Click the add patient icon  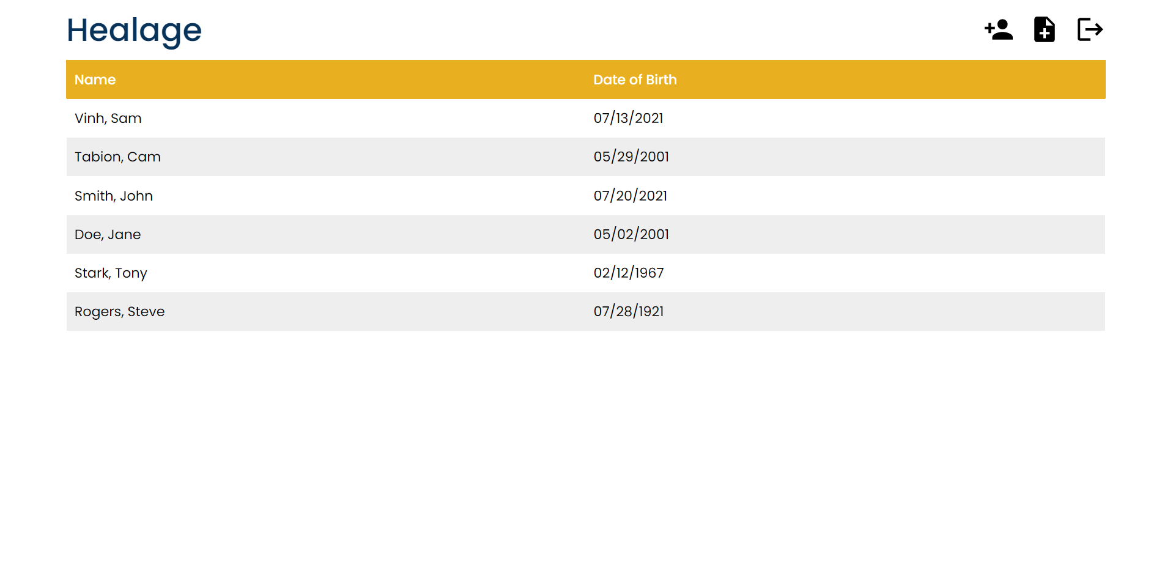(x=998, y=29)
